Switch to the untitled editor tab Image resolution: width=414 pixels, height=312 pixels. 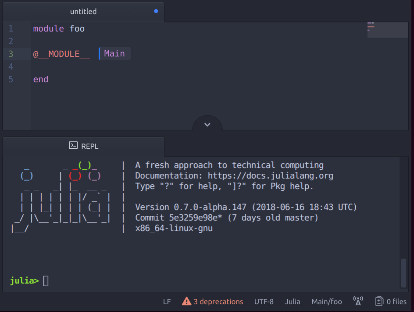point(83,12)
